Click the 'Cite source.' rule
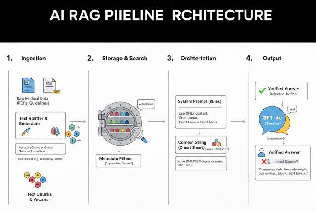Viewport: 316px width, 211px height. [188, 117]
